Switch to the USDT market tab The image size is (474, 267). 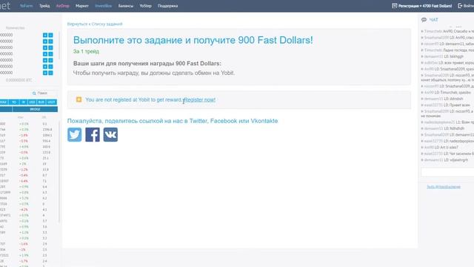point(51,102)
